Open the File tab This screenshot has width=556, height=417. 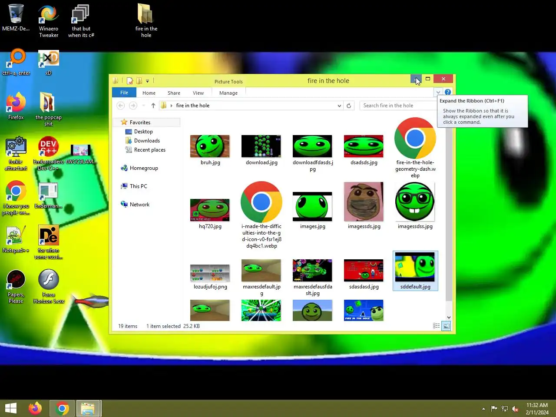click(124, 93)
